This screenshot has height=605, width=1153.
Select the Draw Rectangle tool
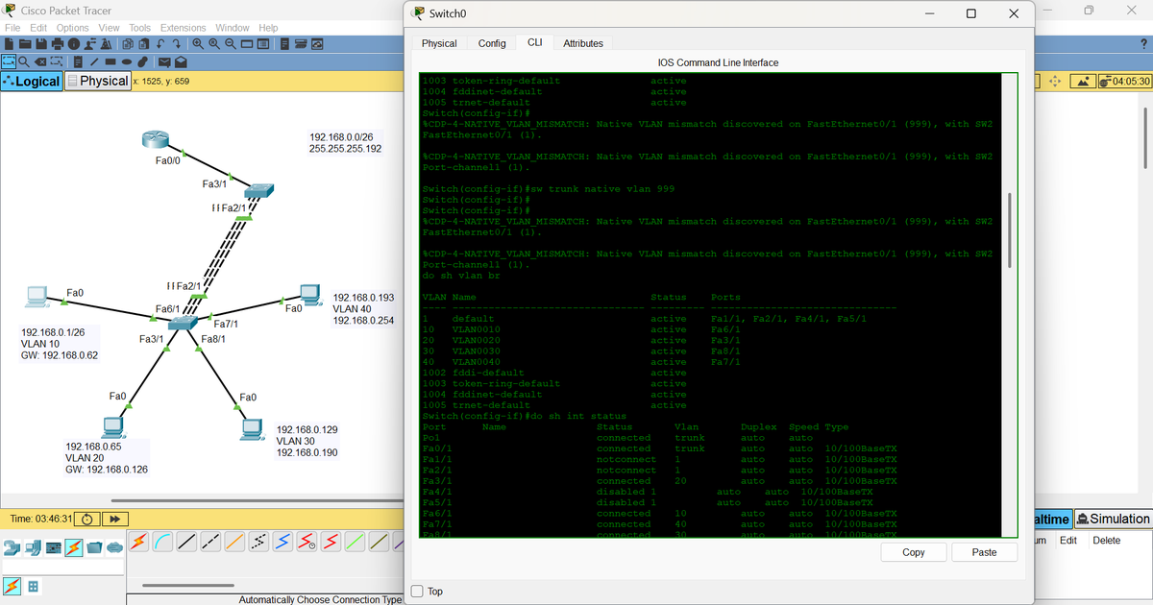[110, 61]
